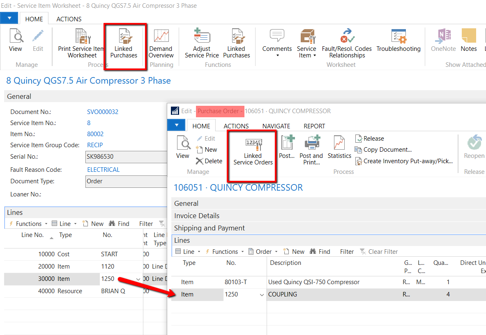Switch to ACTIONS tab in worksheet ribbon
Screen dimensions: 486x335
click(x=69, y=19)
